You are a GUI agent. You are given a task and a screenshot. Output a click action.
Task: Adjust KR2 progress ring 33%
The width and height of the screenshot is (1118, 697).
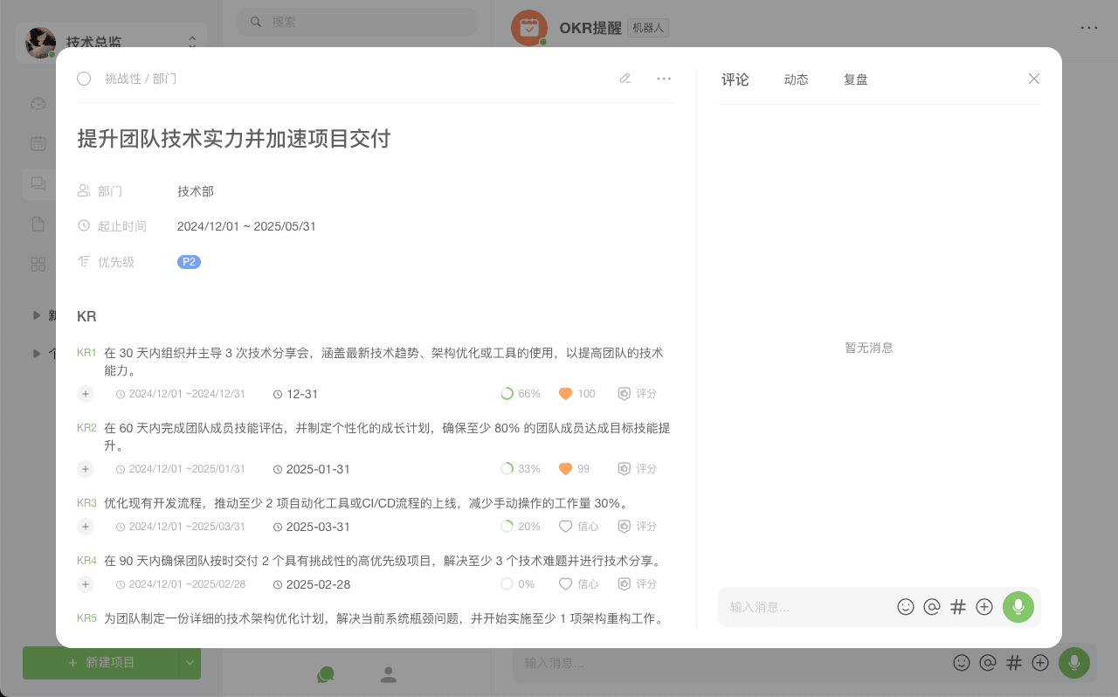(x=507, y=469)
